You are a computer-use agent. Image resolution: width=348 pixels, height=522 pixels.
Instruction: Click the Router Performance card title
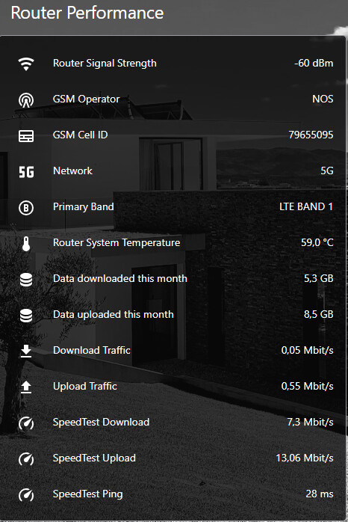pyautogui.click(x=87, y=13)
